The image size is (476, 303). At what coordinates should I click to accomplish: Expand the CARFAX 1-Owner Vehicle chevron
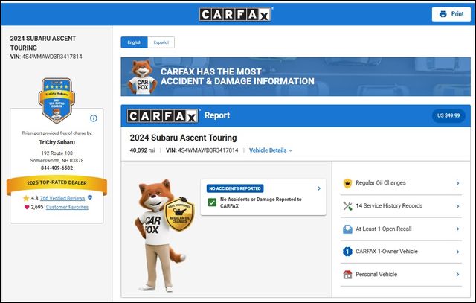[x=457, y=252]
